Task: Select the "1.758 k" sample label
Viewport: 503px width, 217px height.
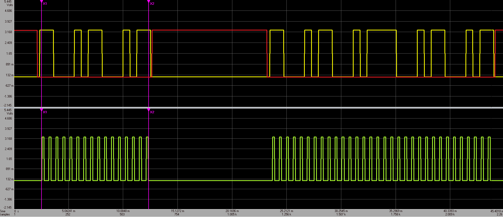Action: click(x=396, y=214)
